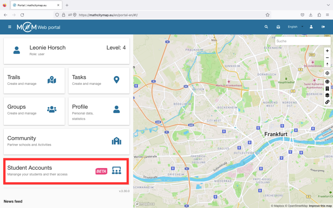Click the Improve this map link
This screenshot has width=333, height=208.
320,206
